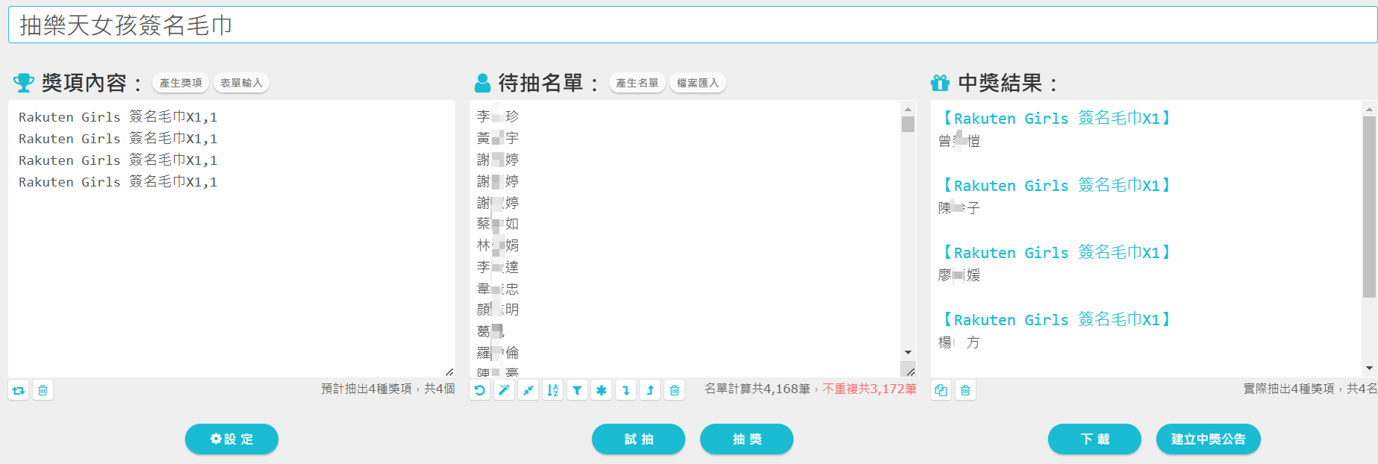Click the name ending with 宇 in the list

point(498,138)
